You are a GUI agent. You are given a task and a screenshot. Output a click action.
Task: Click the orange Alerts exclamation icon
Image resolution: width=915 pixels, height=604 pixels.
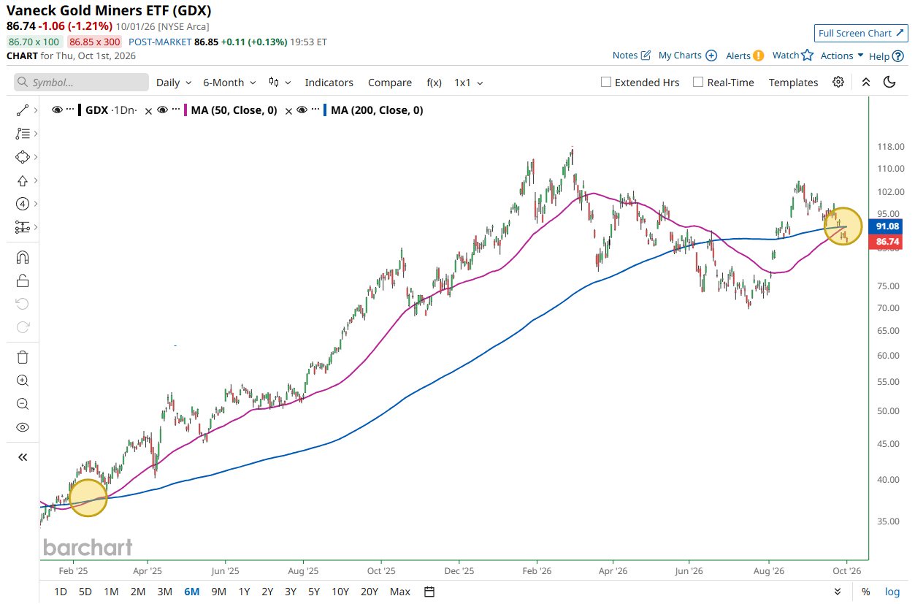759,56
